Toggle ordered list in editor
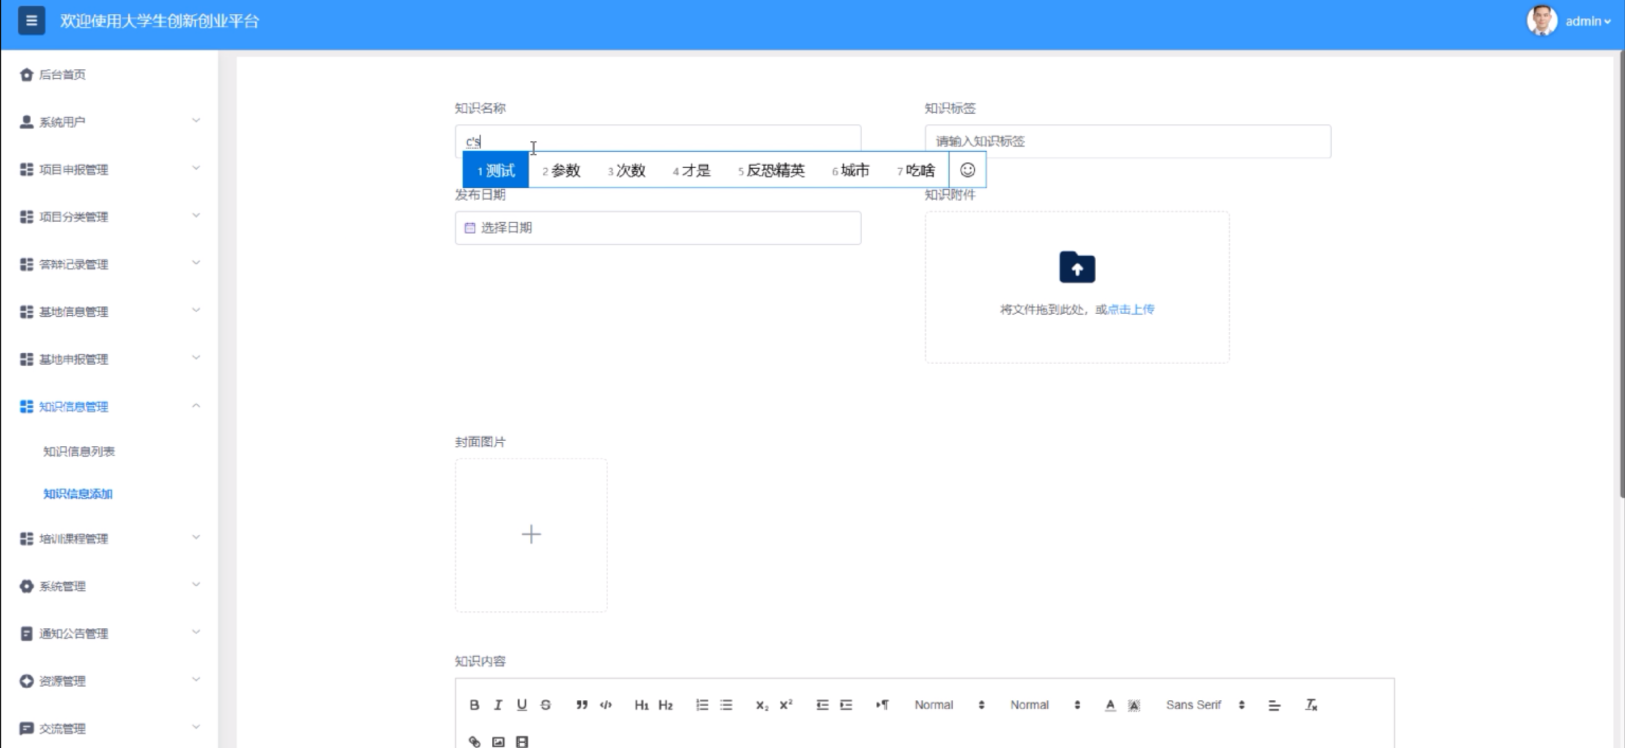The width and height of the screenshot is (1625, 748). (x=702, y=705)
